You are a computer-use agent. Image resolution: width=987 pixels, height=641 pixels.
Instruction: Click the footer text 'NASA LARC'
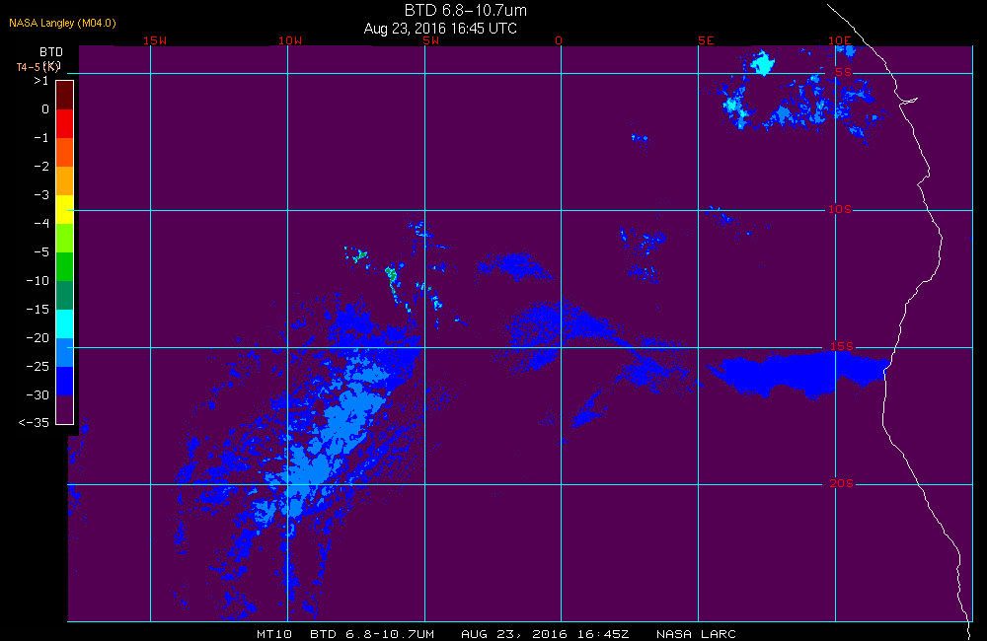click(x=696, y=634)
